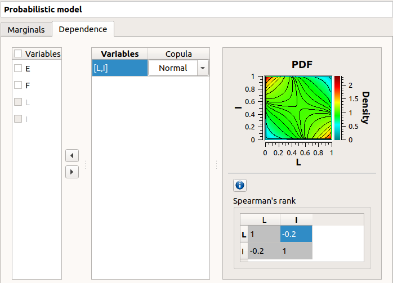Select the -0.2 cell in row I

[263, 251]
